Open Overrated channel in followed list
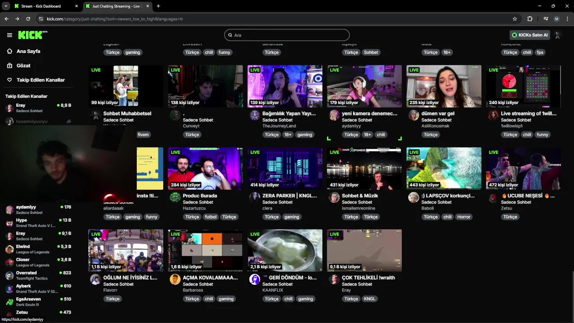574x323 pixels. [x=38, y=275]
